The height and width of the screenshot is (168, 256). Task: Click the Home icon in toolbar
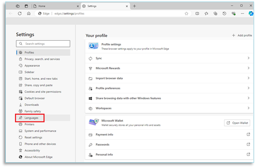click(x=29, y=14)
